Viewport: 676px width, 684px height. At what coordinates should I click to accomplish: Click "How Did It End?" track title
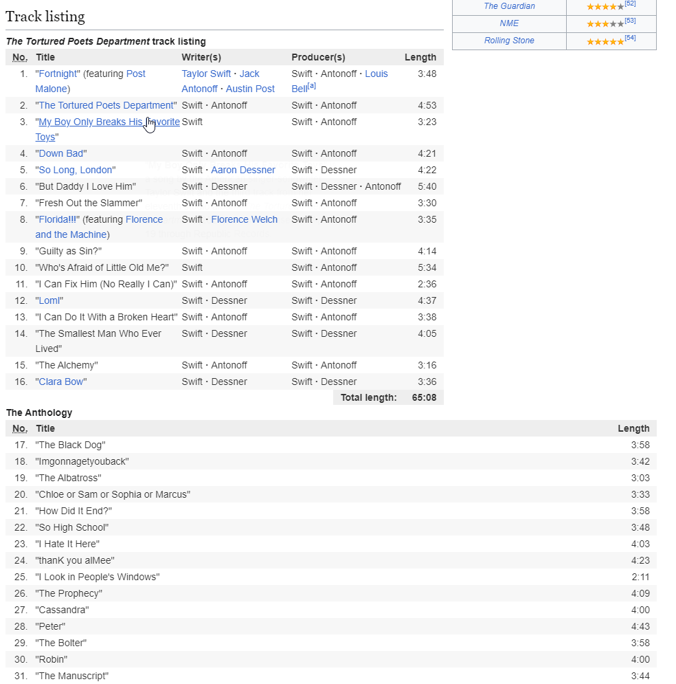(74, 511)
